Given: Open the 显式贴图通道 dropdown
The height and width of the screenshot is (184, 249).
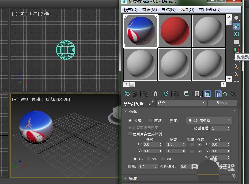Looking at the screenshot, I should (x=209, y=120).
